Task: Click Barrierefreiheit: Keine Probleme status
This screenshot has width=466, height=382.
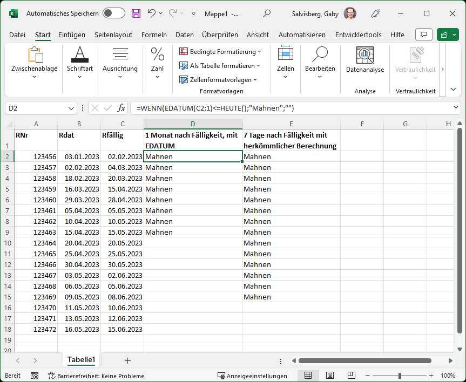Action: click(96, 376)
